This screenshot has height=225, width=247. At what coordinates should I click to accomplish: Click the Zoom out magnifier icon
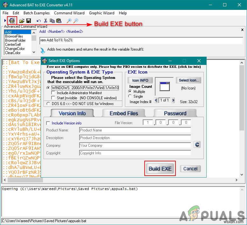tap(76, 21)
